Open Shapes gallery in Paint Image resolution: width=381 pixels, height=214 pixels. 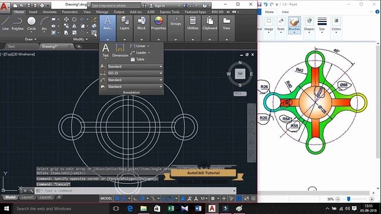tap(309, 25)
